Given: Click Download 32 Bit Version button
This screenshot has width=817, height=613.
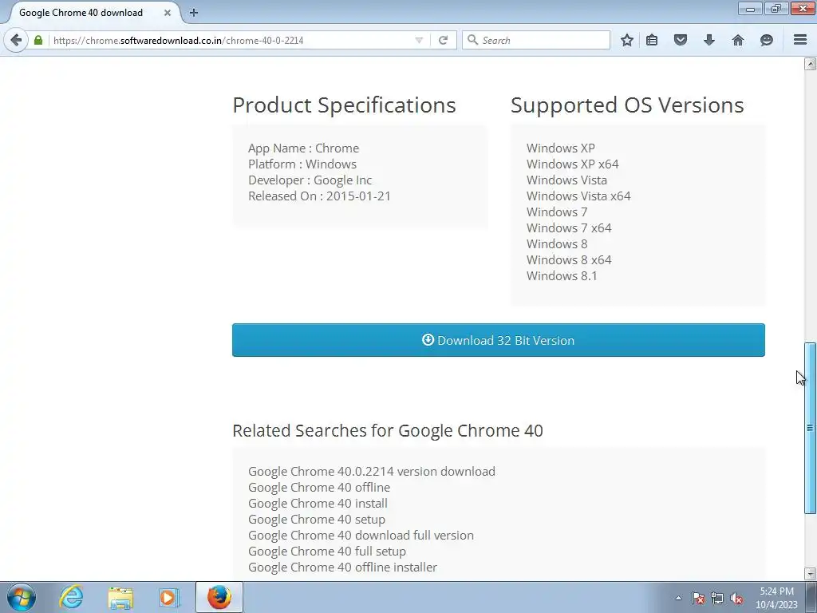Looking at the screenshot, I should pos(499,340).
